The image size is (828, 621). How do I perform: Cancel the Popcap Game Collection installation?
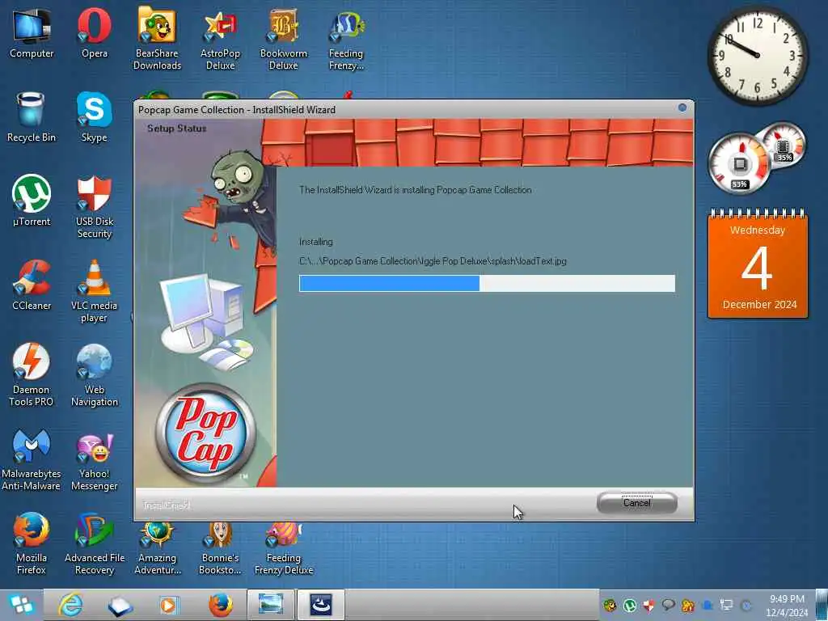[x=637, y=503]
